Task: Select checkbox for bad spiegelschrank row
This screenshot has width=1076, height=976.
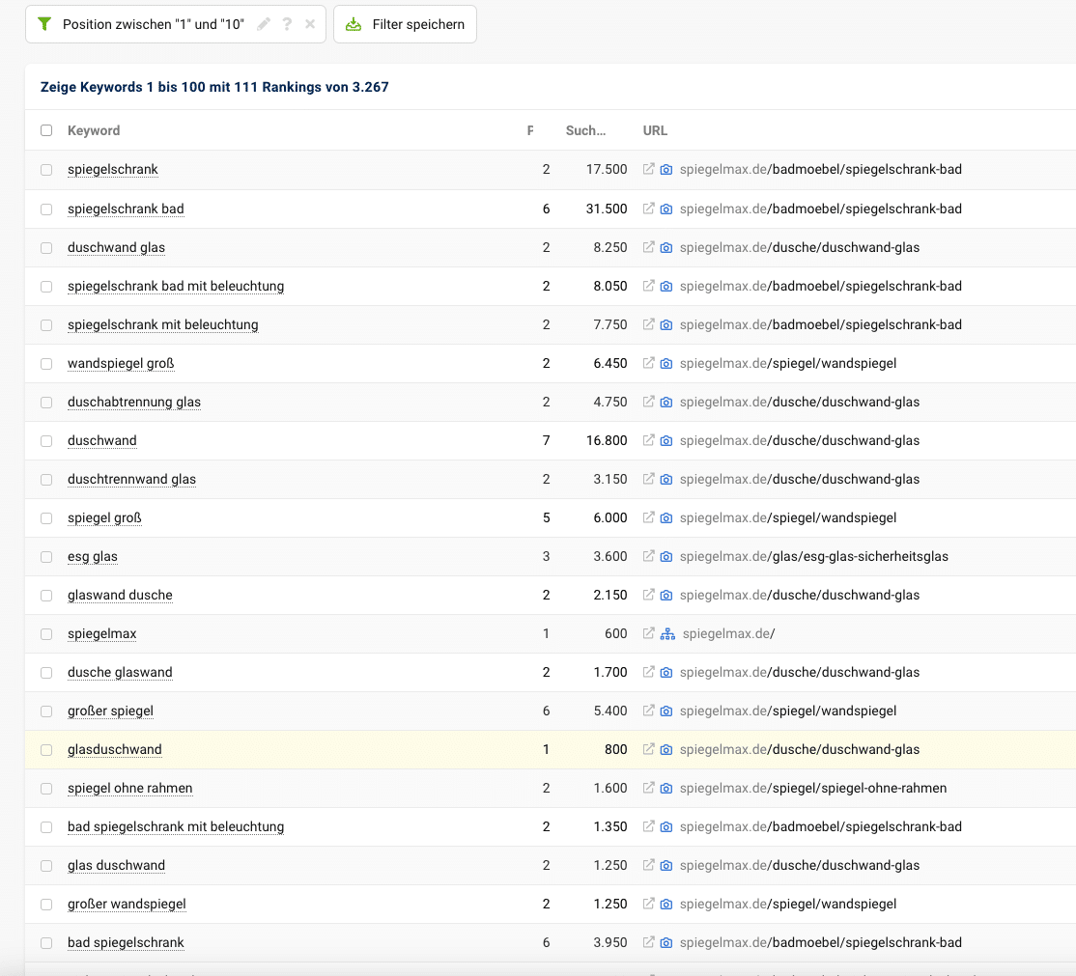Action: click(x=46, y=942)
